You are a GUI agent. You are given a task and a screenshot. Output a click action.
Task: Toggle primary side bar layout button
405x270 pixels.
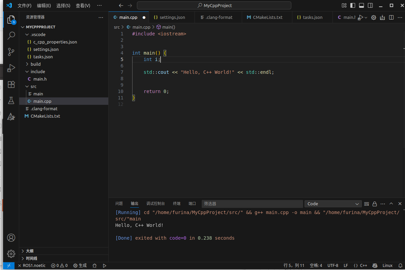353,5
